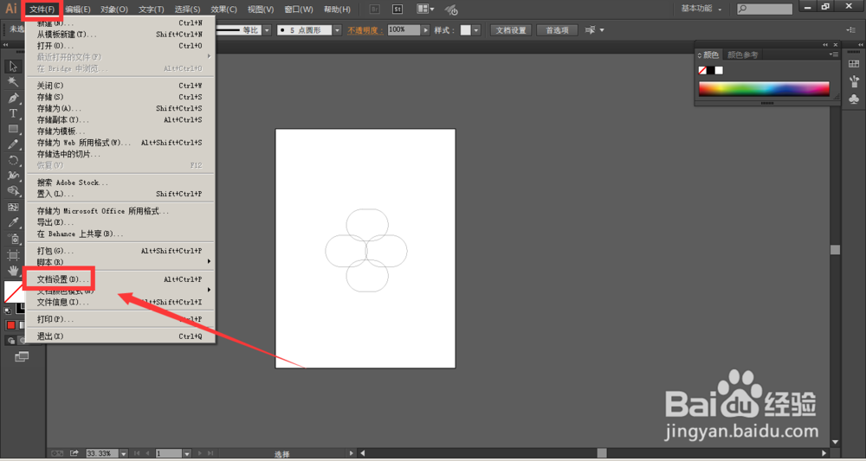
Task: Select the Type tool
Action: pyautogui.click(x=13, y=113)
